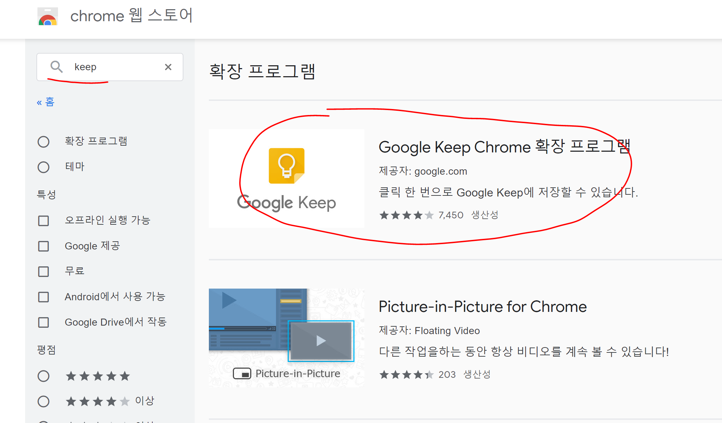
Task: Select the 확장 프로그램 radio button
Action: click(43, 142)
